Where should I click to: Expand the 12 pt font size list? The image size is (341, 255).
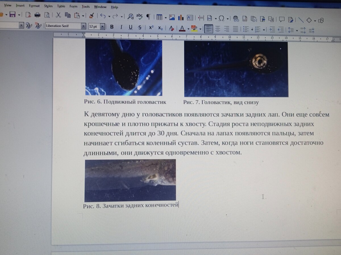[x=102, y=27]
